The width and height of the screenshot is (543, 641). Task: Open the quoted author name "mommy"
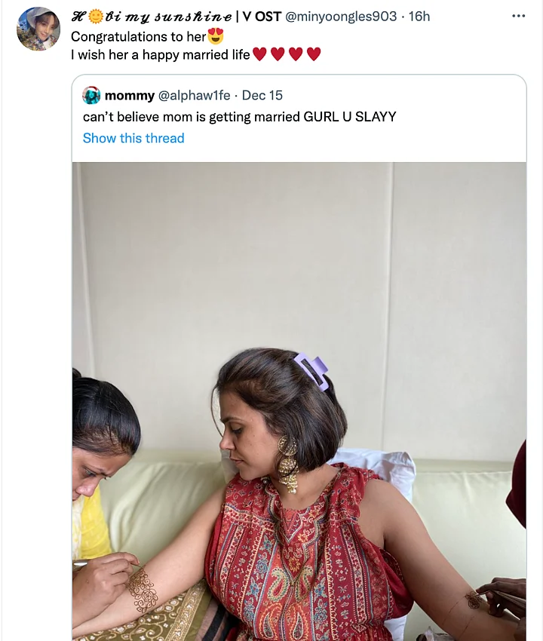pyautogui.click(x=128, y=96)
